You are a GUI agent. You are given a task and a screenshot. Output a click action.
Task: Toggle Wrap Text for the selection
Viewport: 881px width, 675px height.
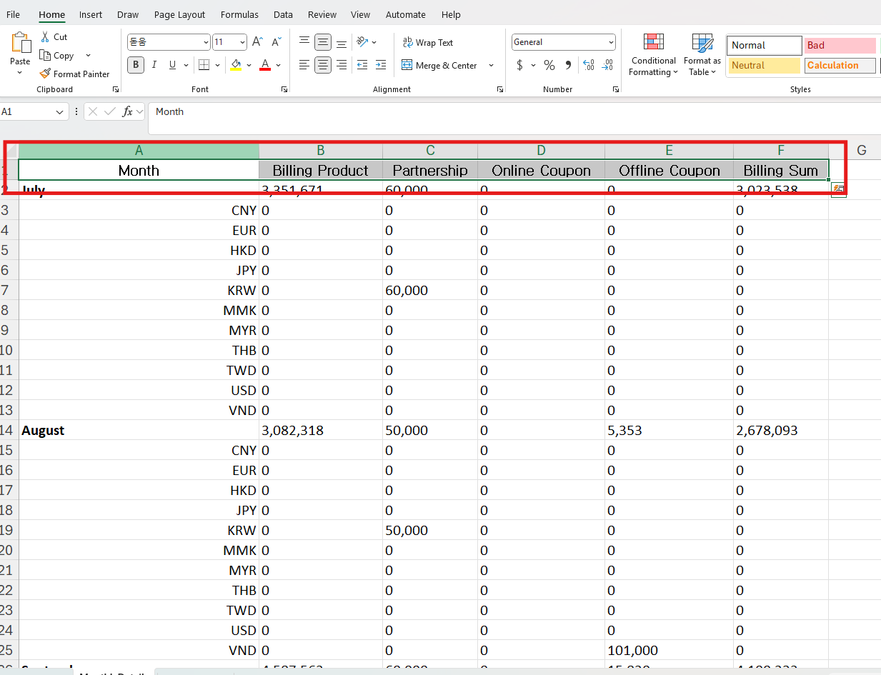[x=427, y=43]
